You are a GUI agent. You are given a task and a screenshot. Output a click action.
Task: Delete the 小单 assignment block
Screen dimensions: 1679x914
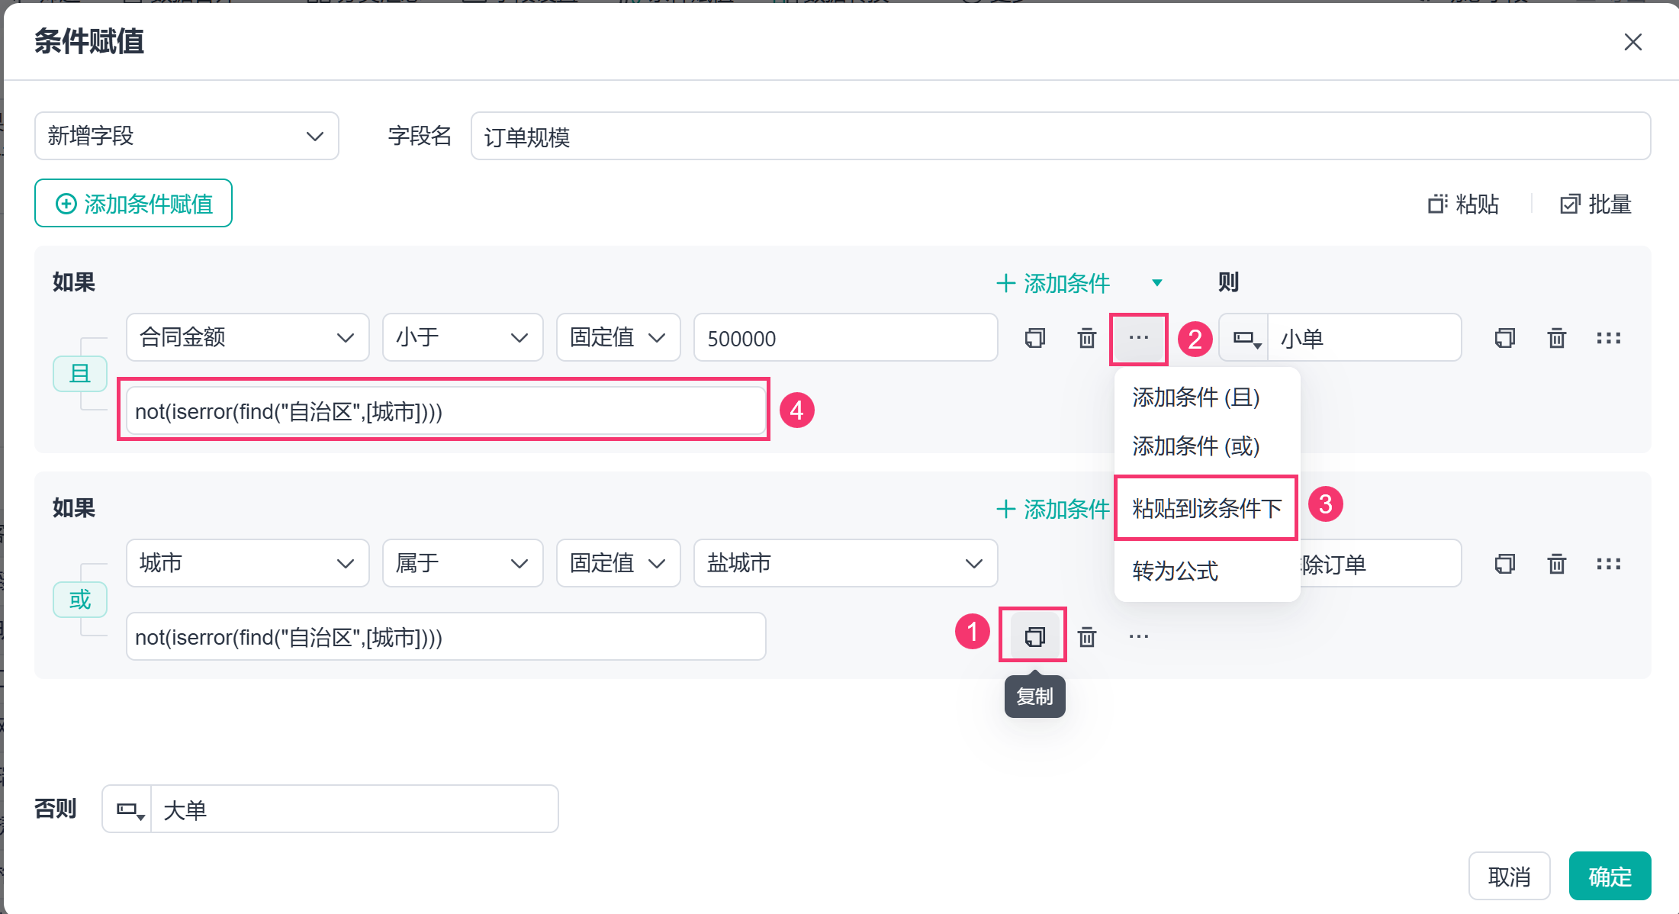click(x=1557, y=338)
